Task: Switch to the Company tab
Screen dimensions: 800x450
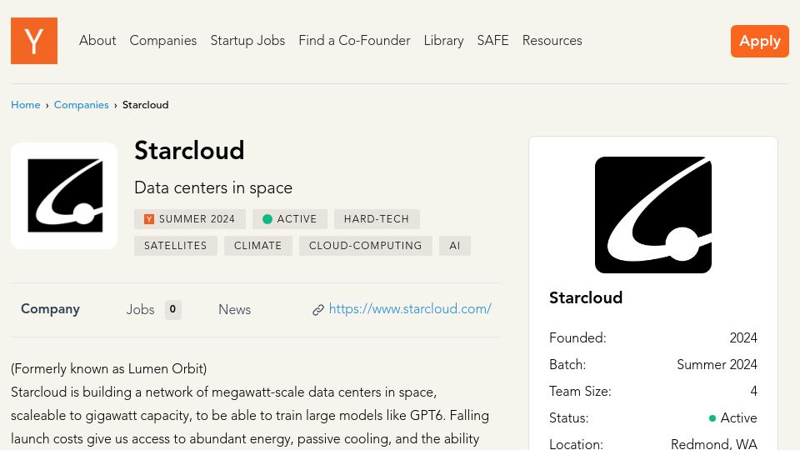Action: pos(50,309)
